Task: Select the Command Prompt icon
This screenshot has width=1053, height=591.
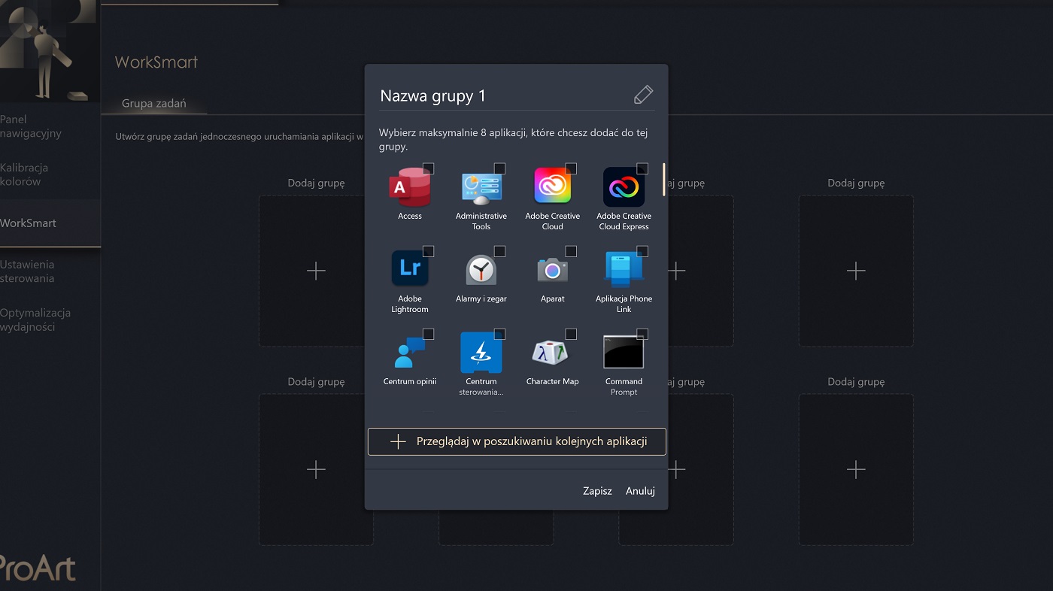Action: [624, 351]
